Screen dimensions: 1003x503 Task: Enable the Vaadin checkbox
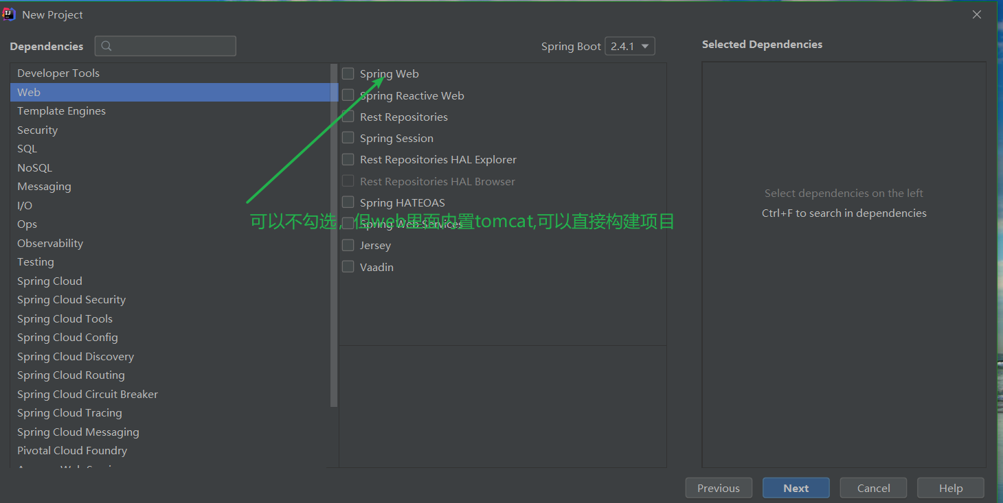348,267
